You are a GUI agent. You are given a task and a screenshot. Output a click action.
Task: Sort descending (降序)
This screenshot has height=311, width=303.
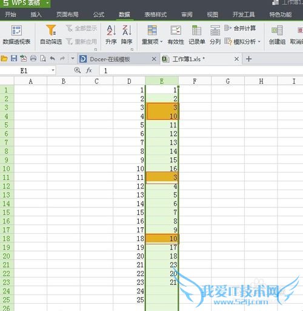(127, 35)
